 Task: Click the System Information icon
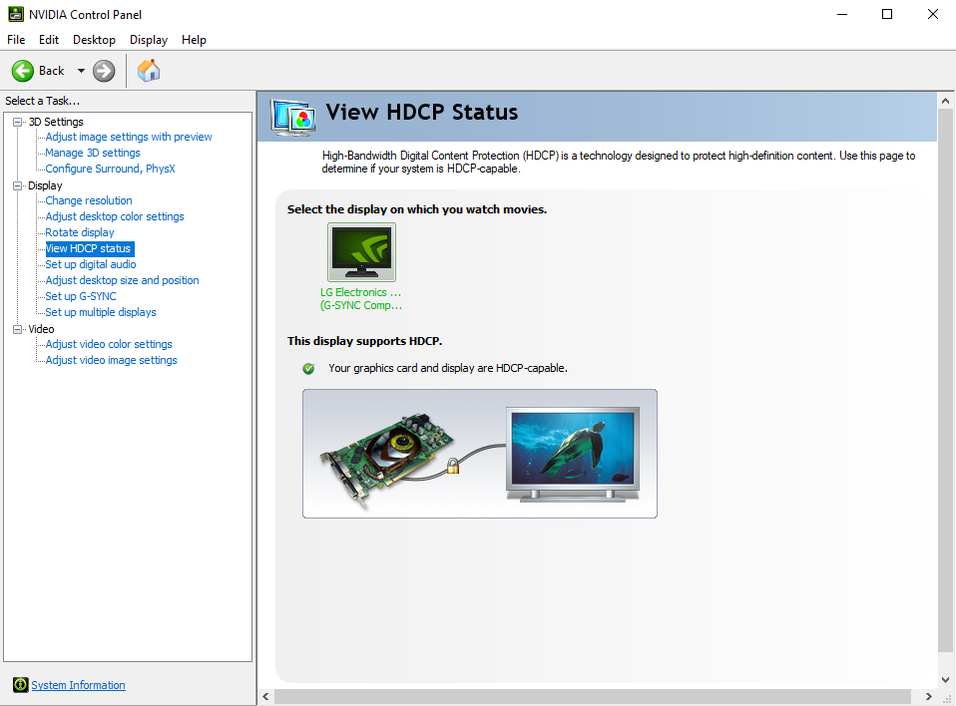[x=20, y=685]
